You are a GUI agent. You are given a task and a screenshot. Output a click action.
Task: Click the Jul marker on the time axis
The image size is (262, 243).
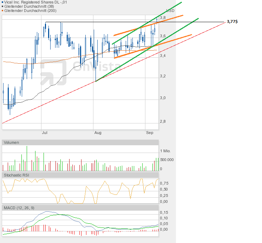[x=45, y=133]
